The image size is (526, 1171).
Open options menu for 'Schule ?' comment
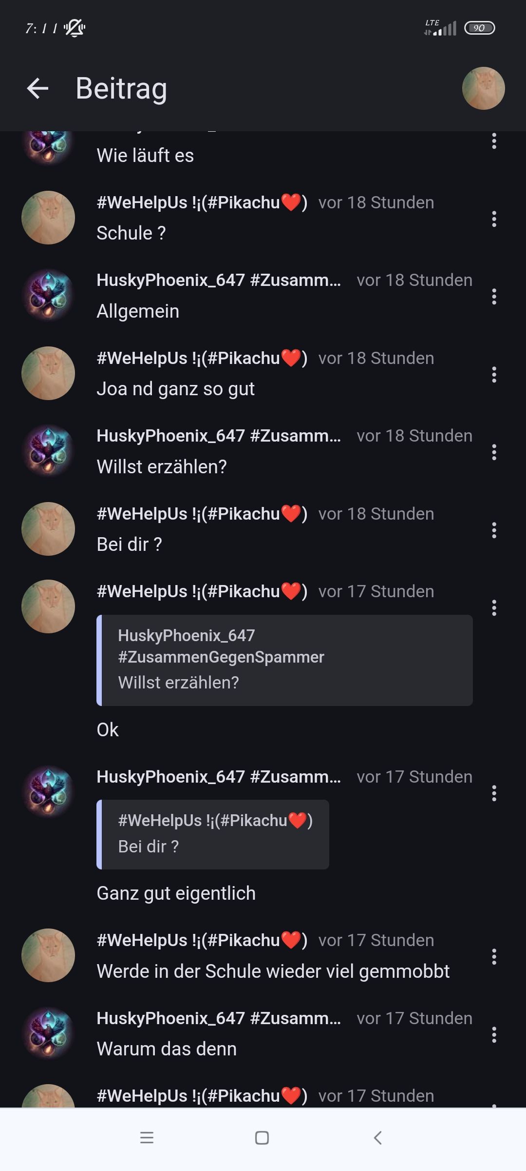click(x=494, y=219)
